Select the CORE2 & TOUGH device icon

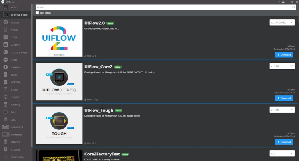[x=6, y=15]
